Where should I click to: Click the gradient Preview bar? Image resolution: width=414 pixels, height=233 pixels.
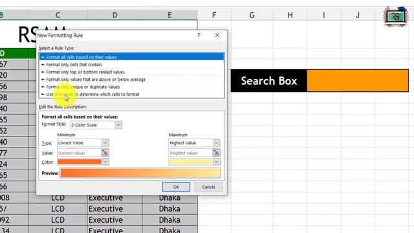pyautogui.click(x=140, y=173)
